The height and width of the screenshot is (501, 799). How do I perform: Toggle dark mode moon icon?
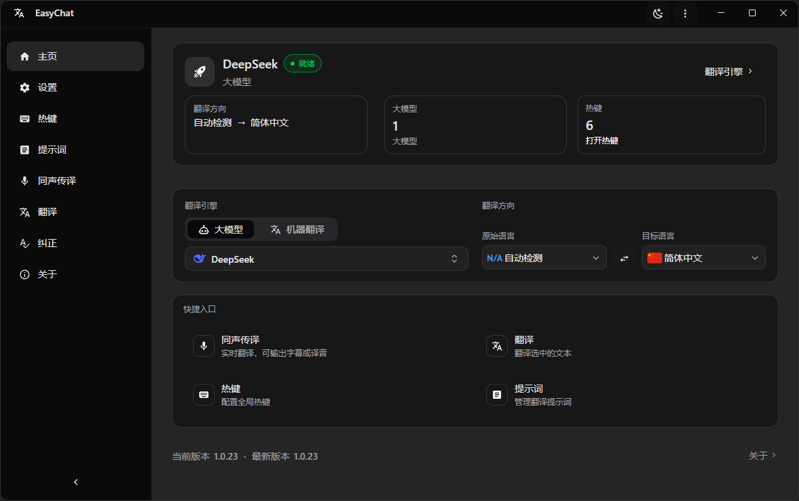pyautogui.click(x=658, y=14)
